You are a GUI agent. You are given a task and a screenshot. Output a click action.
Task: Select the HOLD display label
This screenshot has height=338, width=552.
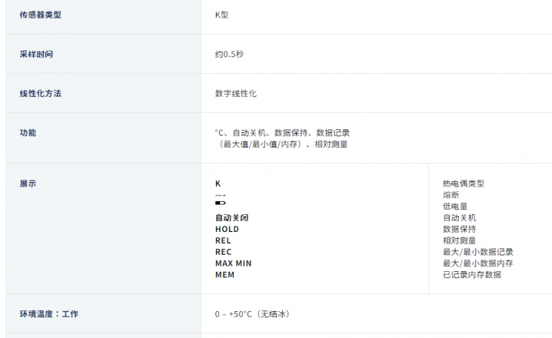click(x=227, y=229)
